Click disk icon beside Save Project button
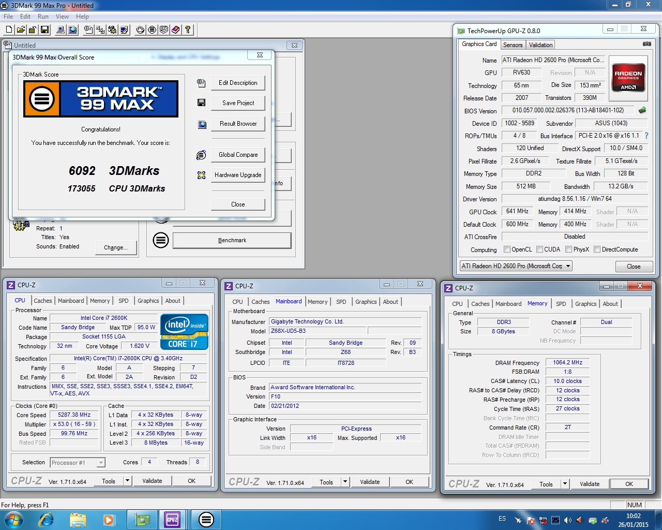Screen dimensions: 662x530 202,103
